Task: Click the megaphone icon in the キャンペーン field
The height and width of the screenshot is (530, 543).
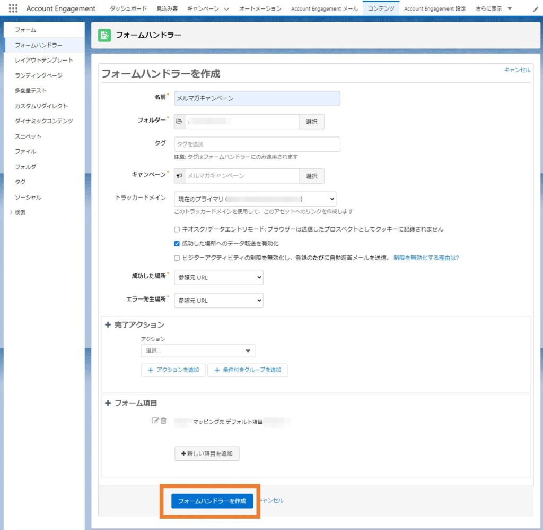Action: coord(179,176)
